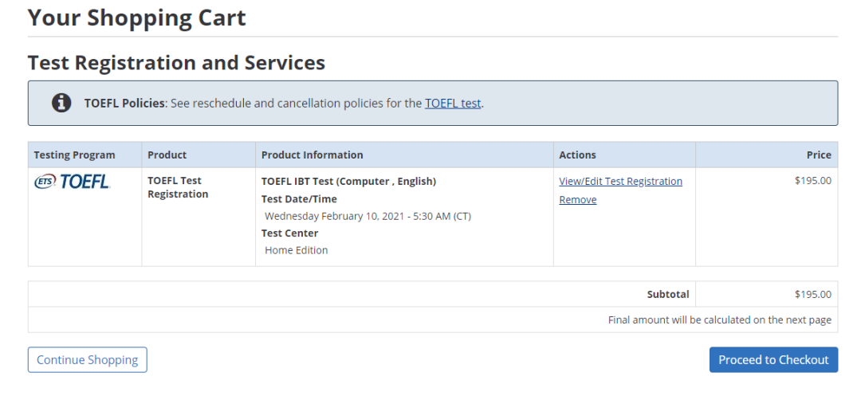The width and height of the screenshot is (861, 396).
Task: Click Proceed to Checkout button
Action: click(773, 359)
